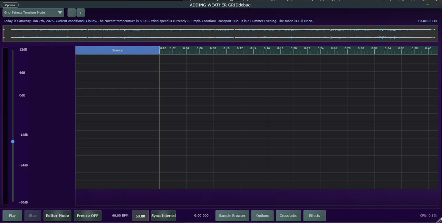Open the Crossfades panel

[288, 216]
